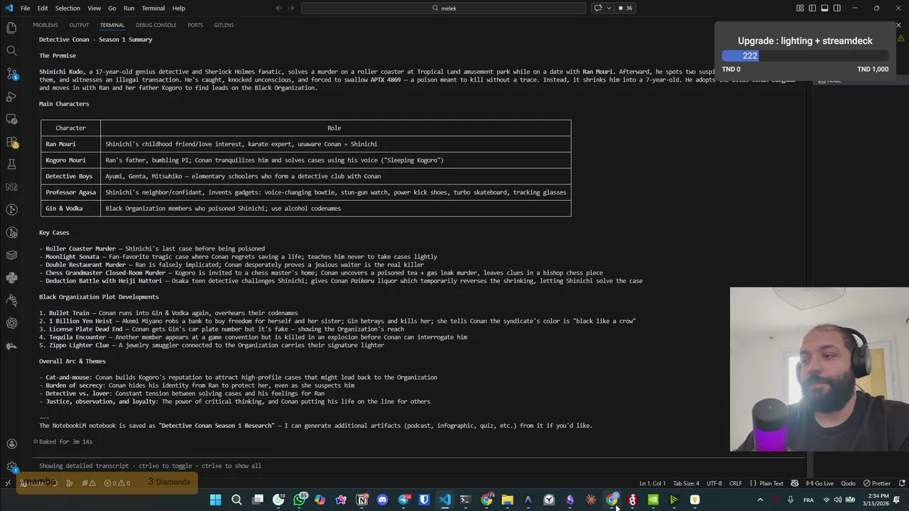Click 'Professor Agasa' cell in table
The width and height of the screenshot is (909, 511).
point(70,192)
